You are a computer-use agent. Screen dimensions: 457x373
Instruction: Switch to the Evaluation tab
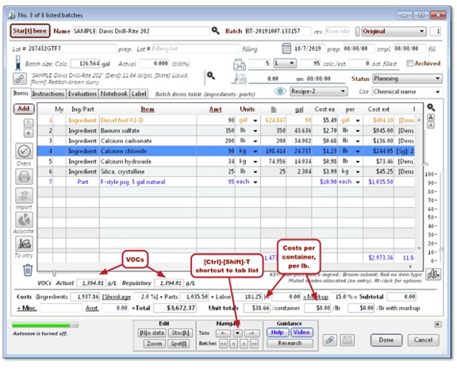coord(82,94)
